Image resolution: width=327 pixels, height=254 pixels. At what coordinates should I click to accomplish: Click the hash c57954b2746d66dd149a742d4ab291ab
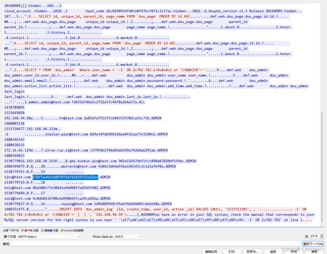(123, 150)
